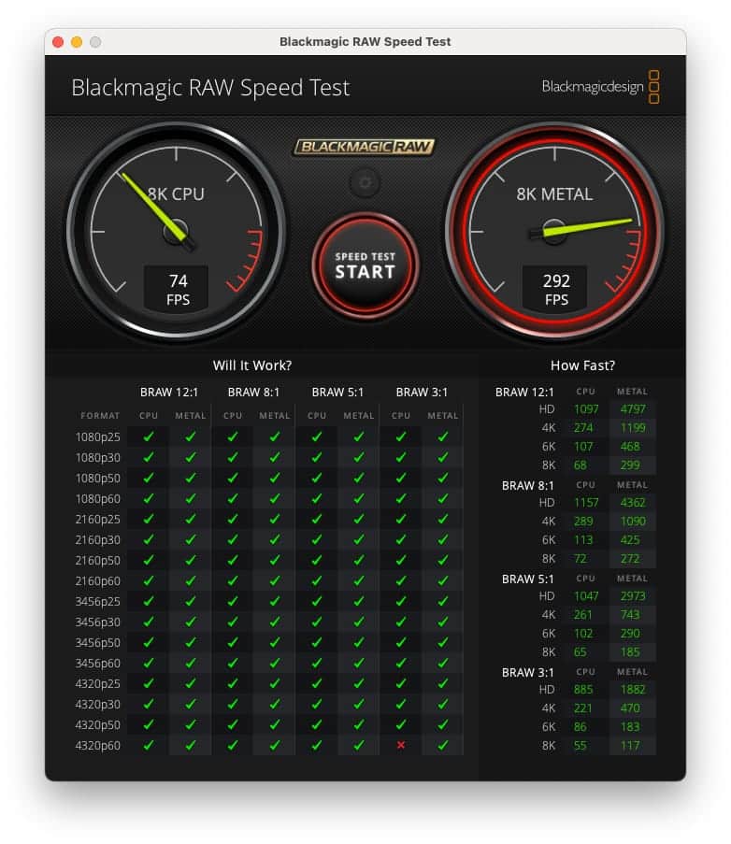The width and height of the screenshot is (731, 844).
Task: Click BRAW 3:1 8K METAL value 117
Action: [630, 746]
